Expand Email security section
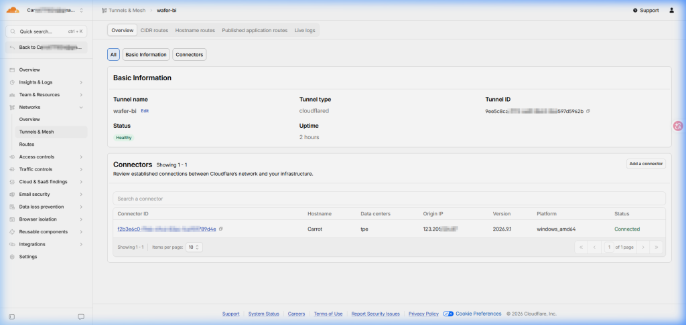The image size is (686, 325). coord(81,195)
